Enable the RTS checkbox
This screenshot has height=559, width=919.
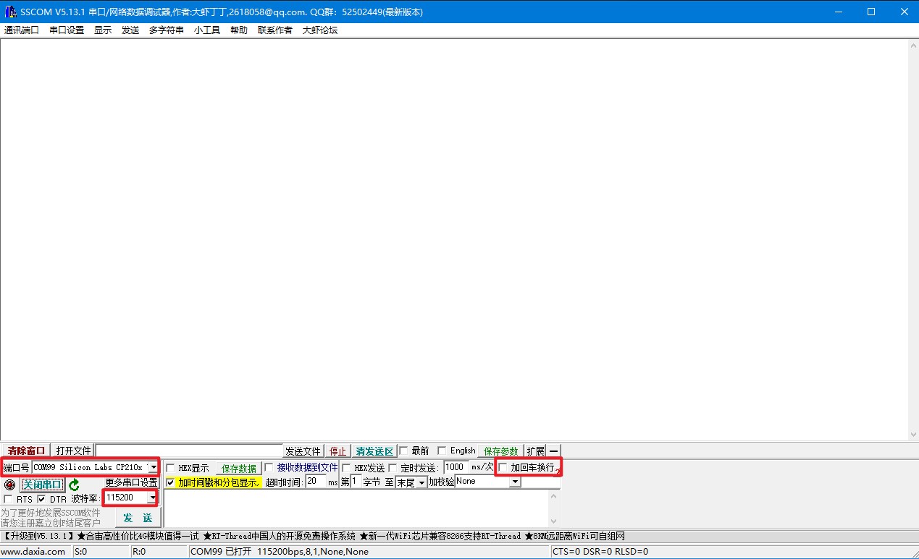click(x=7, y=498)
